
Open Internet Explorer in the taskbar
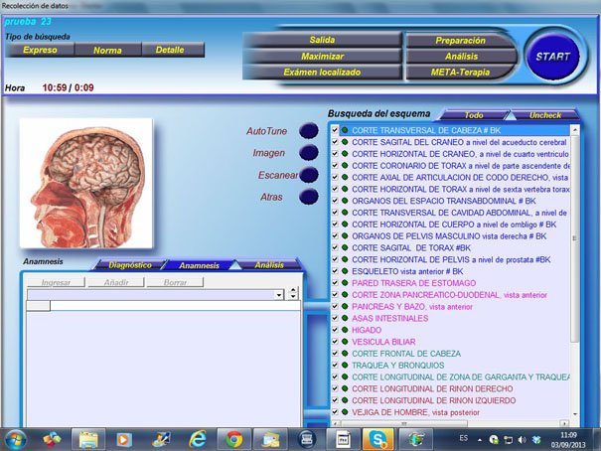click(197, 438)
